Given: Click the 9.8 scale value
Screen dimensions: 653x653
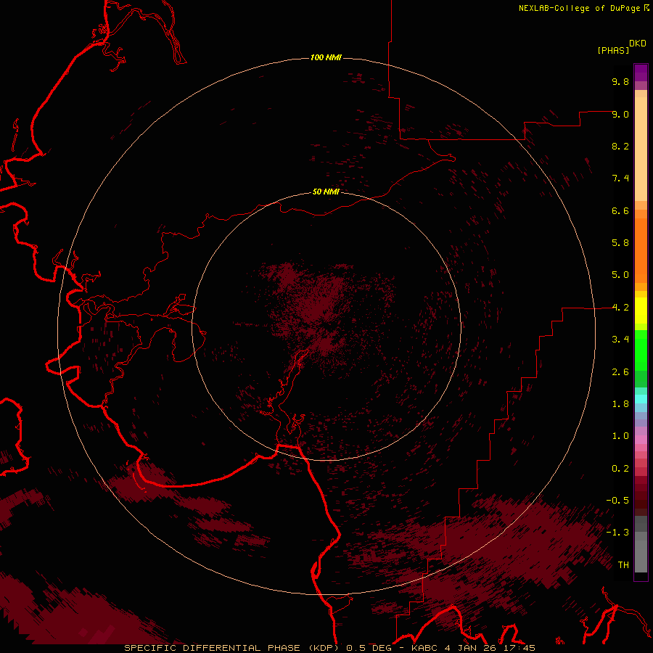Looking at the screenshot, I should 620,81.
